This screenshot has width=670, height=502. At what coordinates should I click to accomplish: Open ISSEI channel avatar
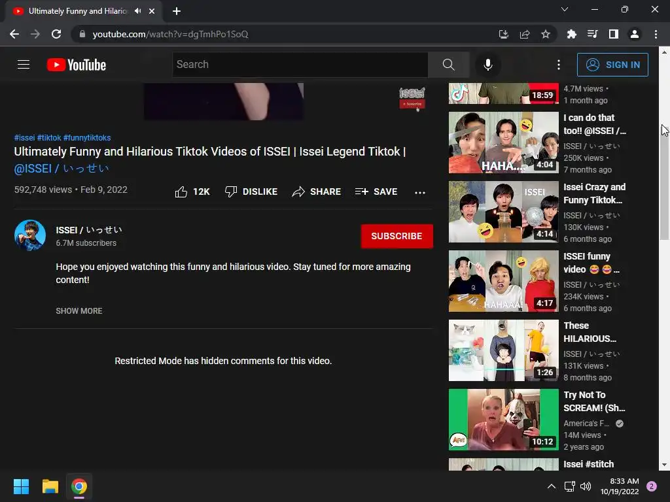pos(30,235)
